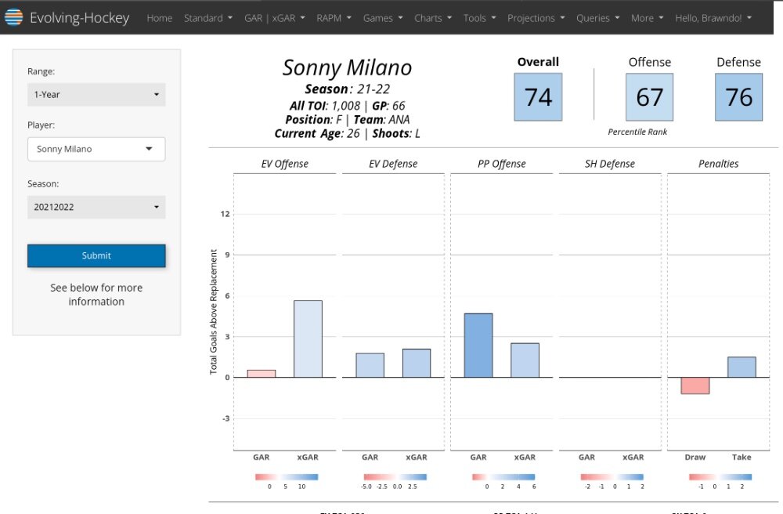Click the Penalties color scale legend
The height and width of the screenshot is (514, 783).
coord(720,477)
